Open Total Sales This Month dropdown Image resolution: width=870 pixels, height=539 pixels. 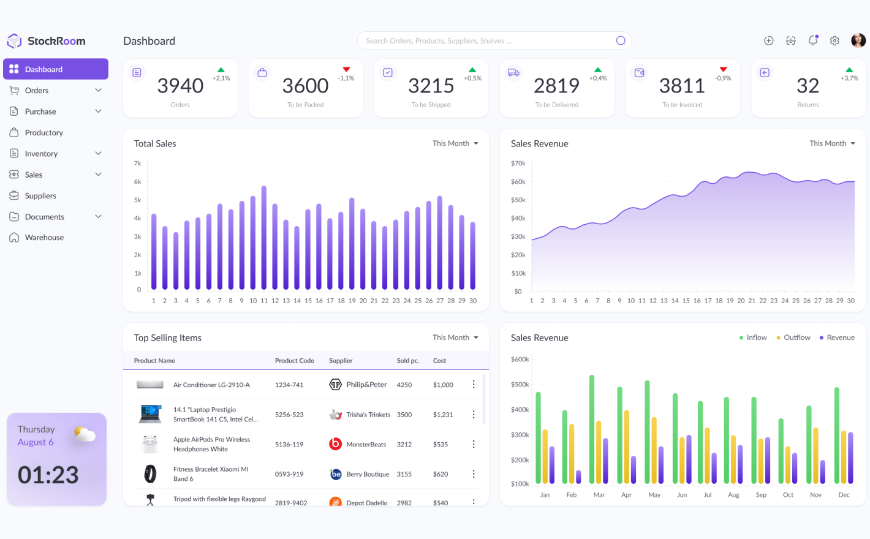(455, 143)
